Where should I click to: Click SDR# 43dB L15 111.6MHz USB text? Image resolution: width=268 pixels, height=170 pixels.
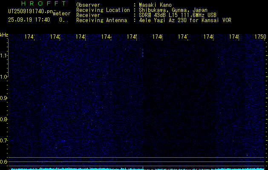tap(178, 15)
